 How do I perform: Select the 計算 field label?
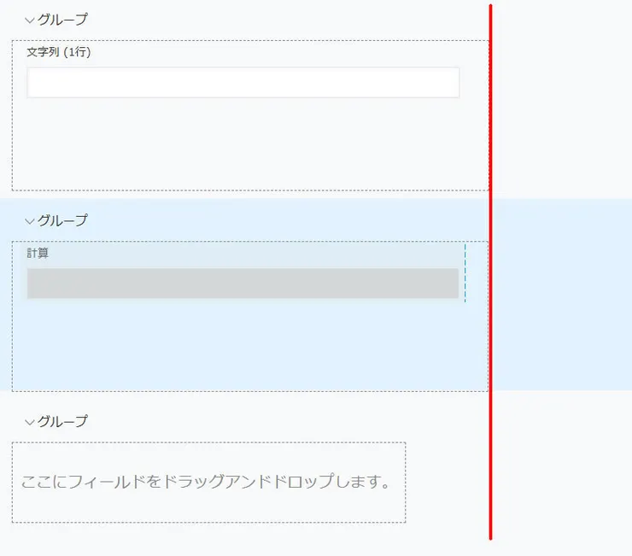38,253
